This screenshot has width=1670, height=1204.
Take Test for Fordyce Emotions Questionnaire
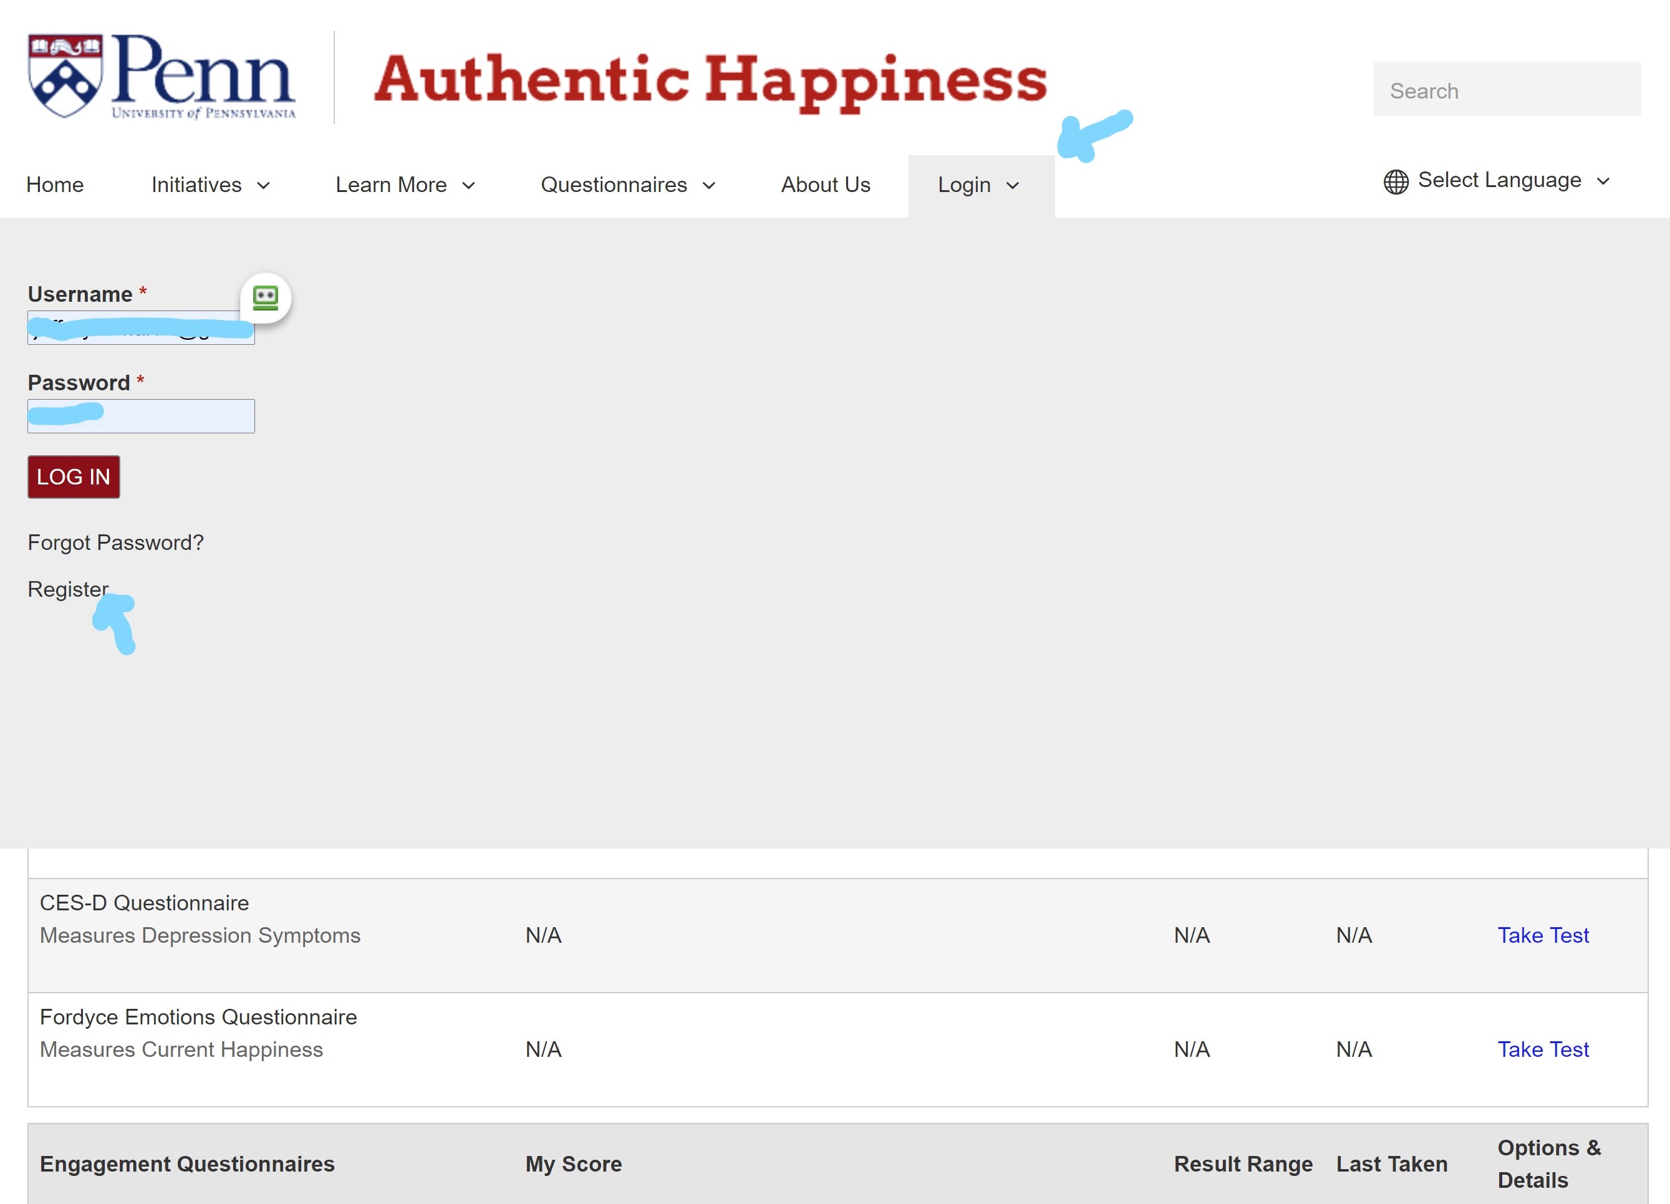coord(1543,1049)
